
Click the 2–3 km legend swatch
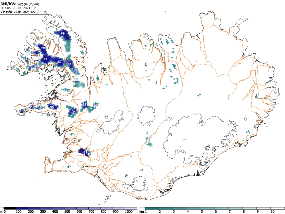166,208
